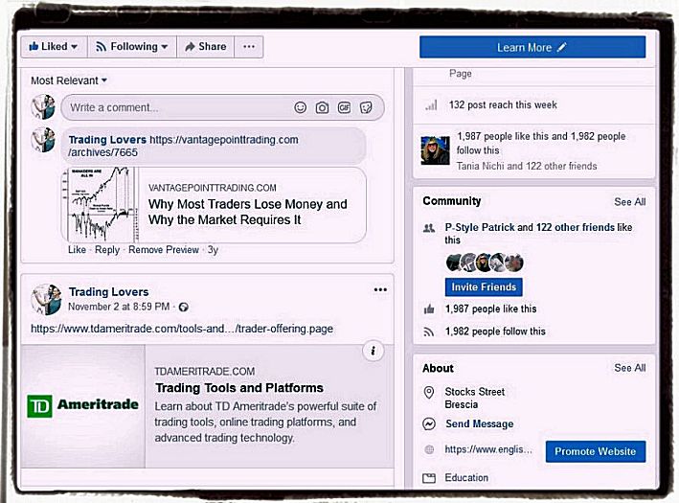Open the vantagepointtrading.com archives link
679x503 pixels.
(183, 146)
